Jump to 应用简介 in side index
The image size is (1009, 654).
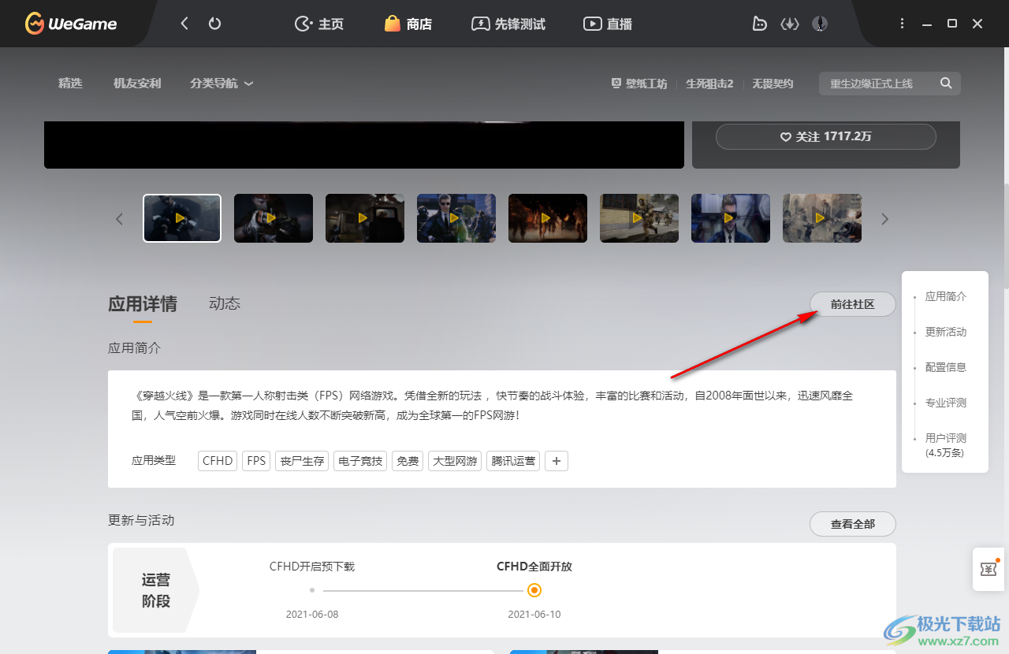pyautogui.click(x=945, y=297)
